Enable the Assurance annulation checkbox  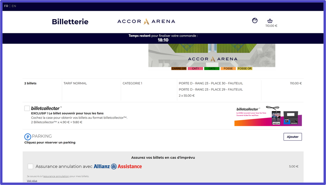click(30, 166)
